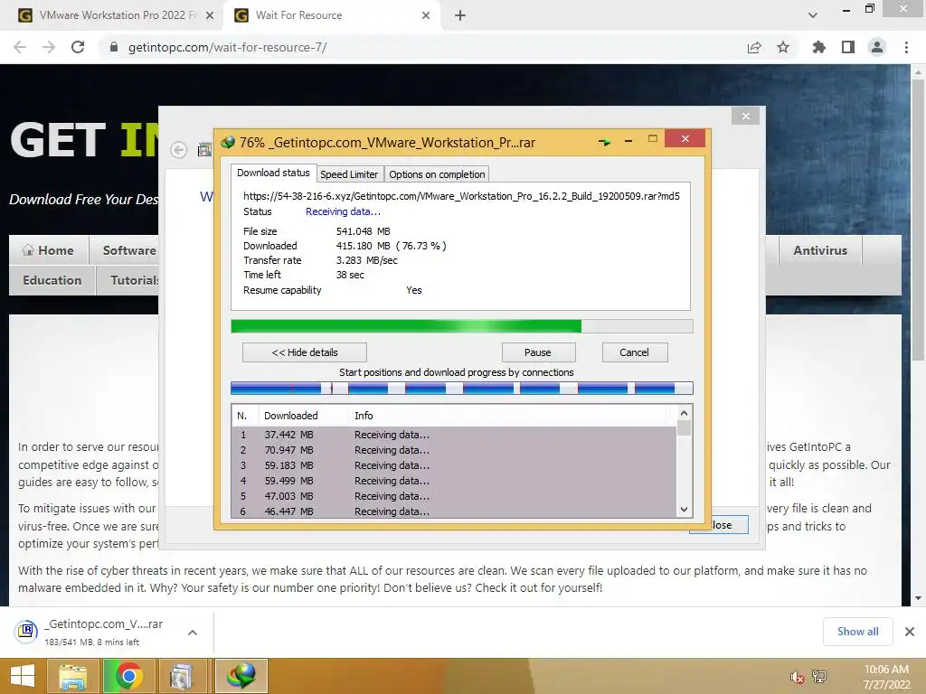Click the installer icon in the taskbar

(182, 676)
